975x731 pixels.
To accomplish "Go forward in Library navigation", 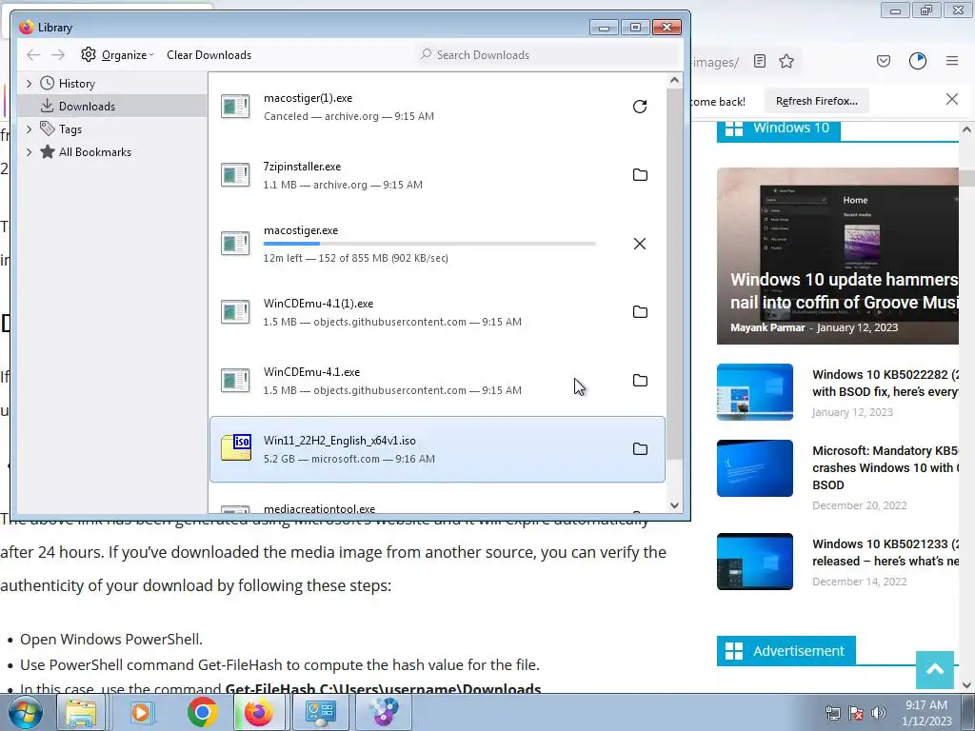I will [58, 54].
